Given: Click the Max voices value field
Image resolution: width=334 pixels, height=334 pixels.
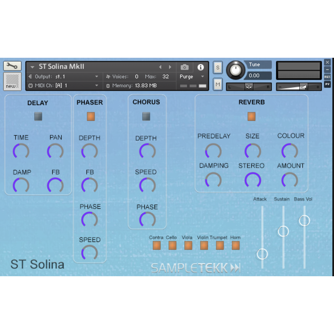Looking at the screenshot, I should 166,76.
